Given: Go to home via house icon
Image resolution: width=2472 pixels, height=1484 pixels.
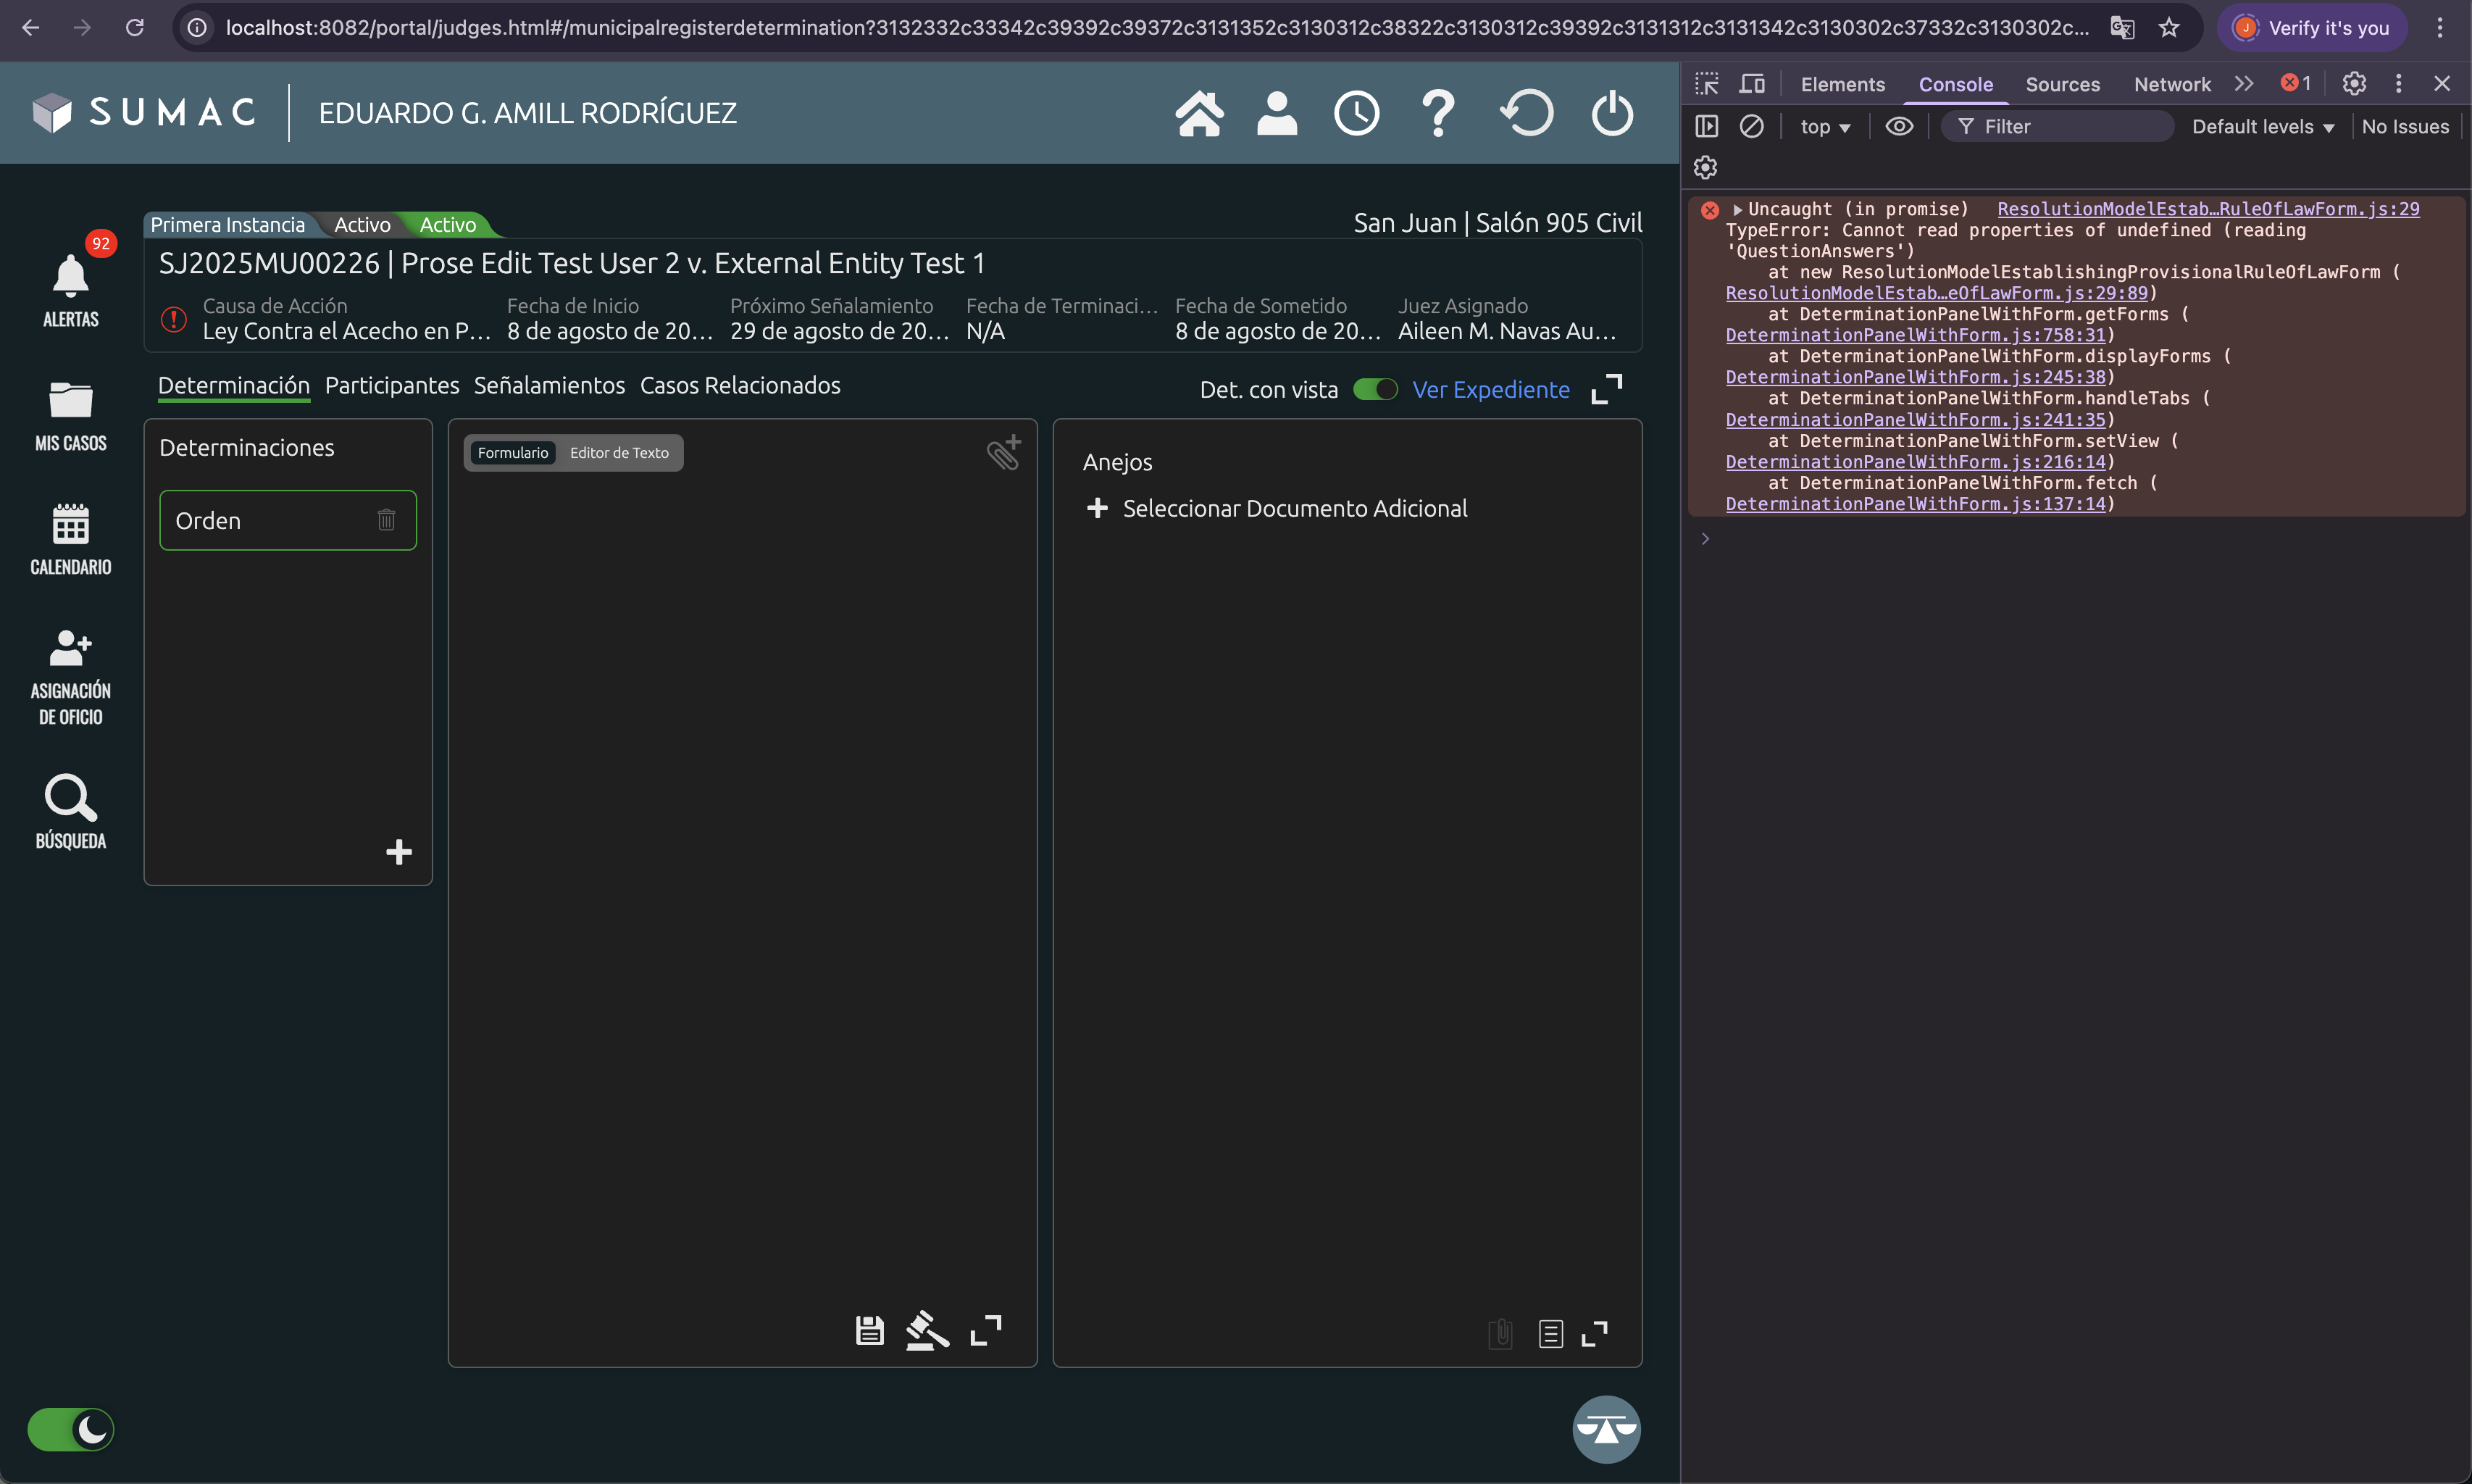Looking at the screenshot, I should coord(1198,113).
